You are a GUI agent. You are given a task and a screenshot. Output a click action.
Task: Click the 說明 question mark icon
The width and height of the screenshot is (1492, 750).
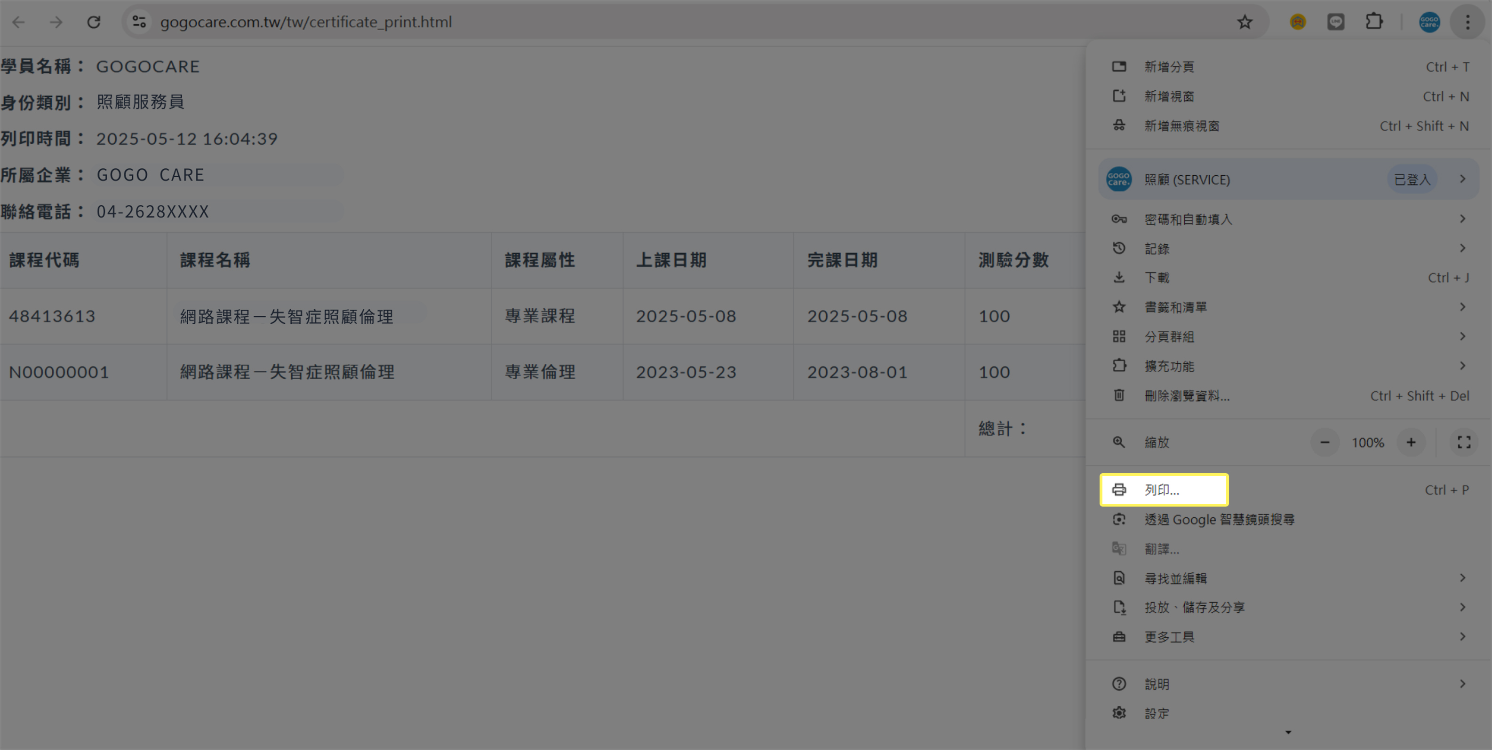[x=1119, y=684]
